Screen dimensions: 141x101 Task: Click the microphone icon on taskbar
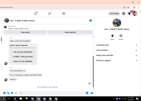[x=4, y=99]
